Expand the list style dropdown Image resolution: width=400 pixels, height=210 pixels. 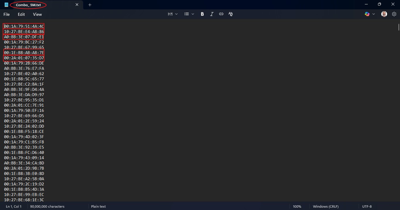tap(189, 14)
